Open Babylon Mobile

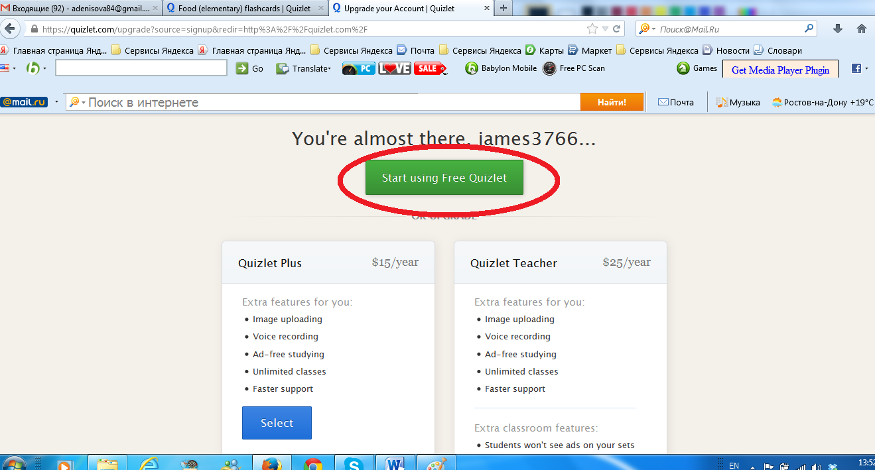(x=502, y=68)
